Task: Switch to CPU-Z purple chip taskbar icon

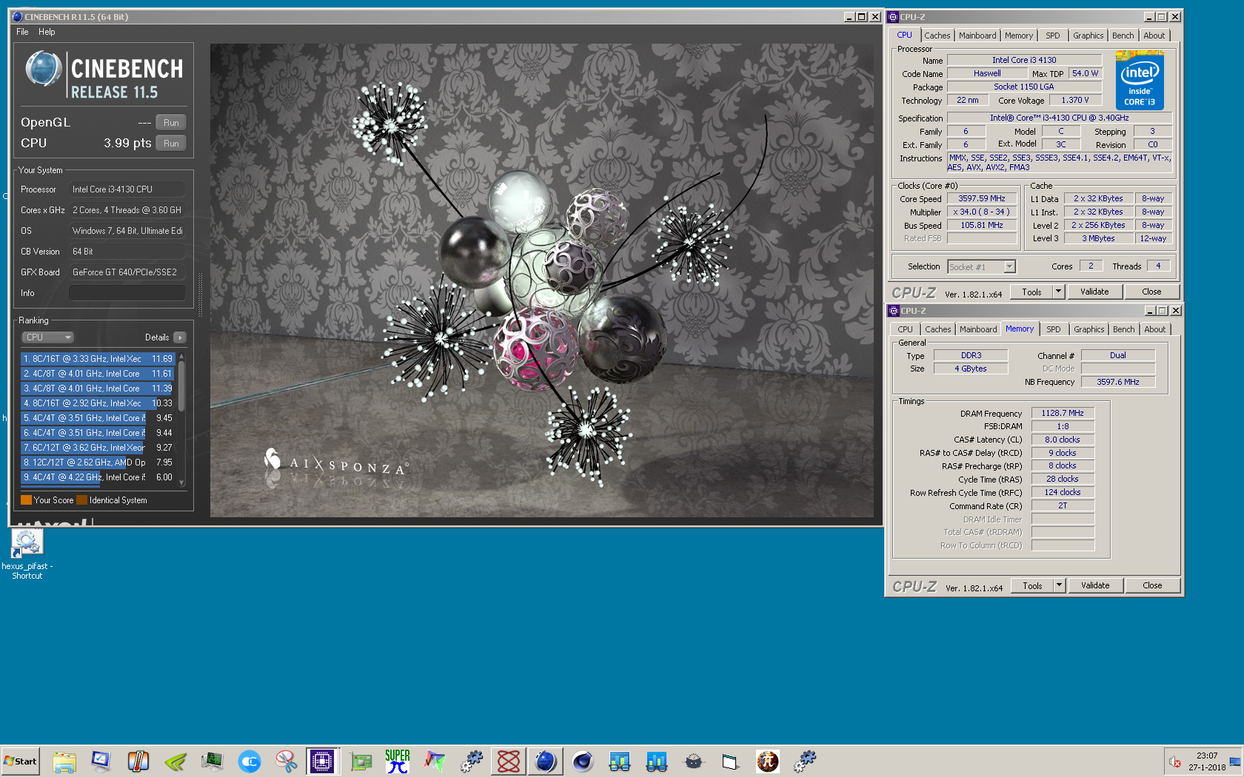Action: 323,761
